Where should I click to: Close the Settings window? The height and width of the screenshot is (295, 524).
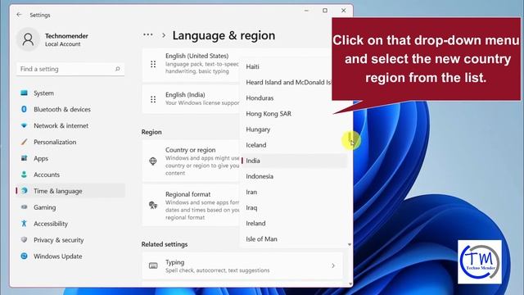(x=344, y=11)
